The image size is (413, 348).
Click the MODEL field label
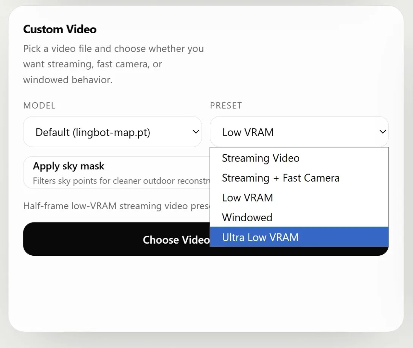(x=39, y=106)
